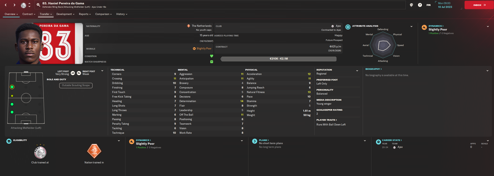Viewport: 494px width, 176px height.
Task: Open the help question mark icon
Action: (x=420, y=5)
